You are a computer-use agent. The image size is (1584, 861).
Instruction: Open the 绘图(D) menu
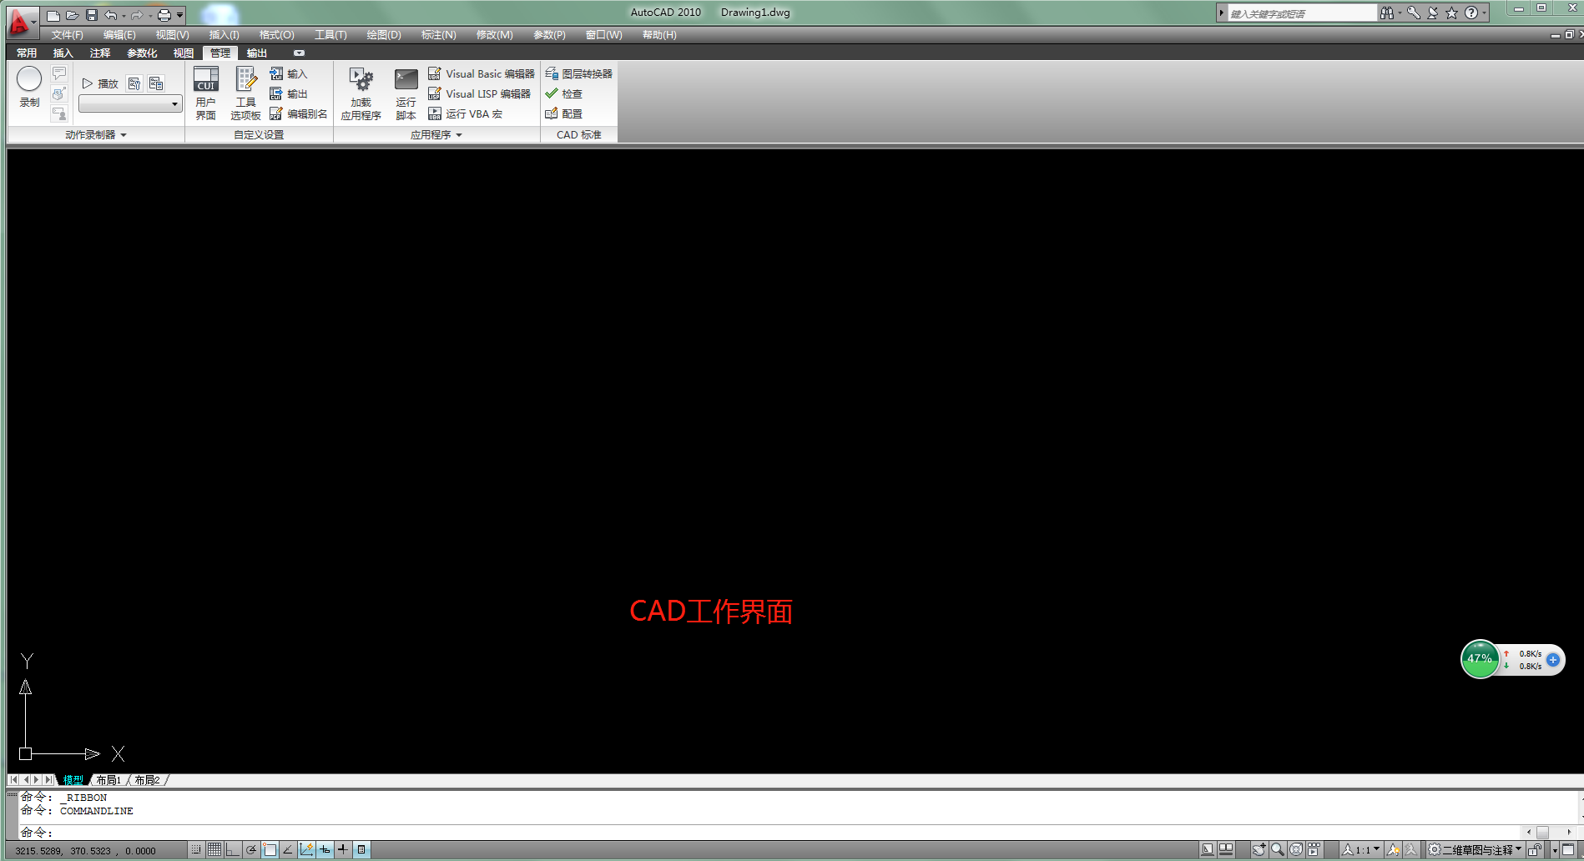pos(384,34)
